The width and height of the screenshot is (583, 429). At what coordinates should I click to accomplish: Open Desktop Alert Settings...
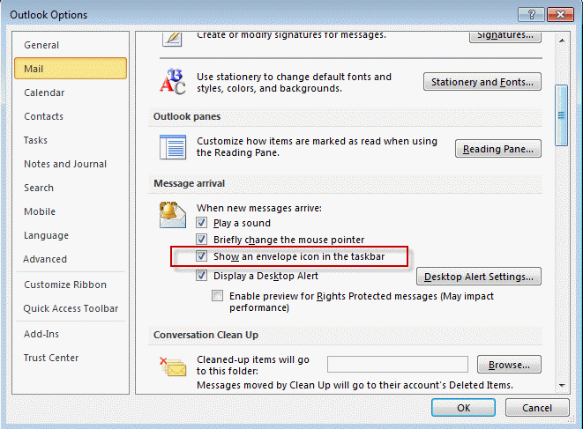(x=479, y=277)
